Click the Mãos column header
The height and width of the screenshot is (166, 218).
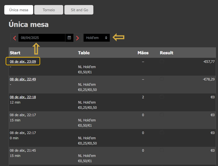(143, 53)
